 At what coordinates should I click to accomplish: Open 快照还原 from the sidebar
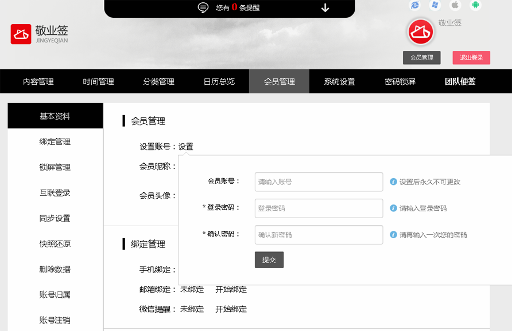point(55,244)
